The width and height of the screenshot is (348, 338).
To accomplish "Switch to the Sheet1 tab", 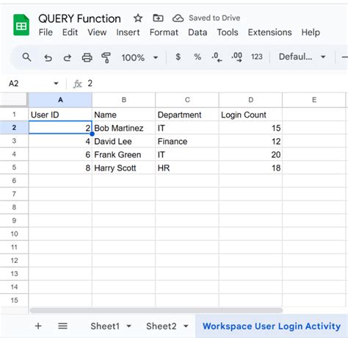I will click(105, 326).
